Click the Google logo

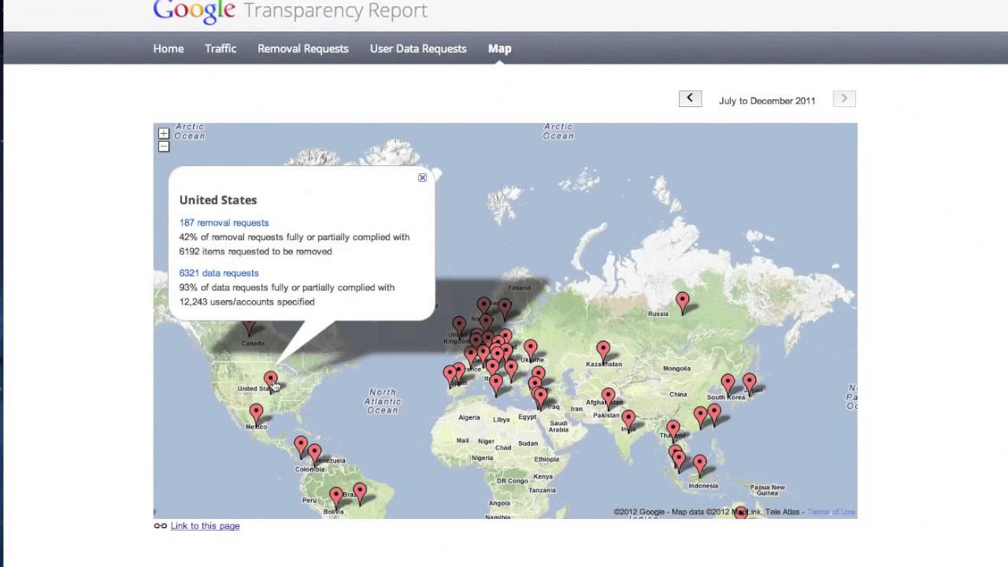click(x=195, y=10)
